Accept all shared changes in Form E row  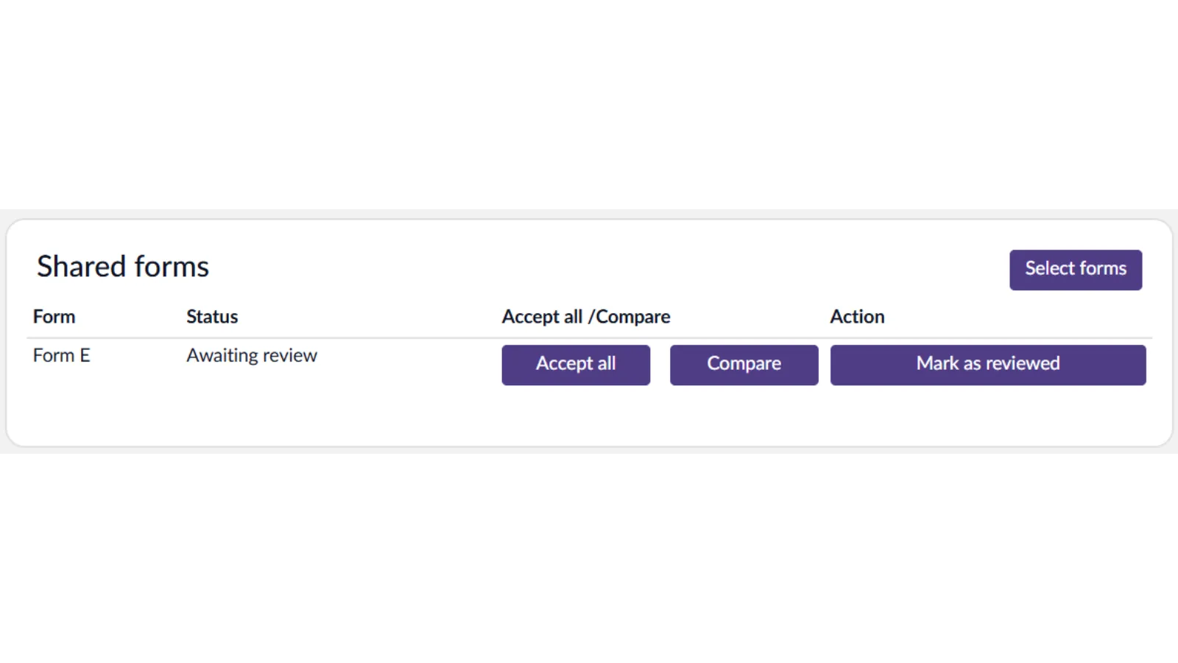click(x=575, y=365)
